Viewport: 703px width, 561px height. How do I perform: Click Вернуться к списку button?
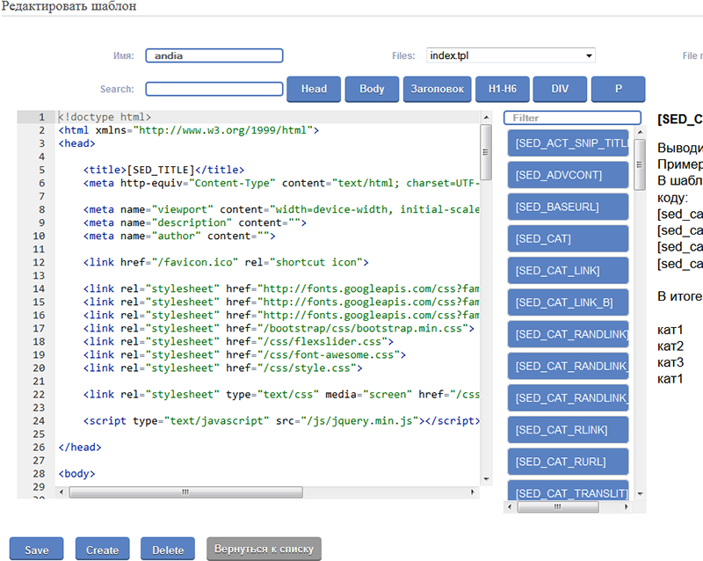265,549
